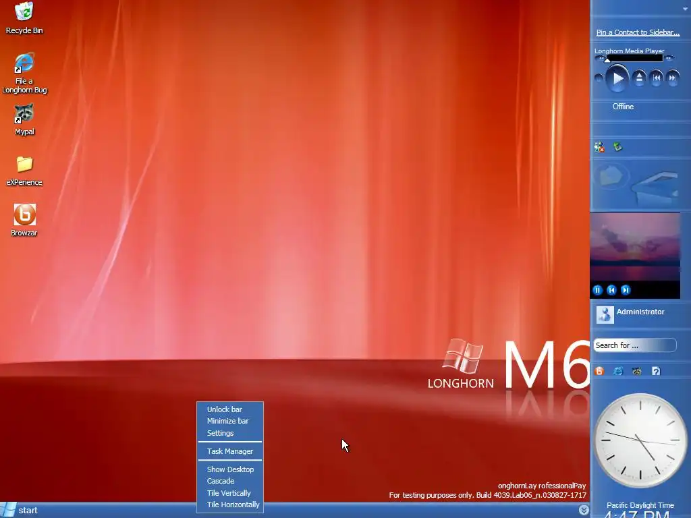
Task: Advance to next slideshow picture
Action: click(626, 290)
